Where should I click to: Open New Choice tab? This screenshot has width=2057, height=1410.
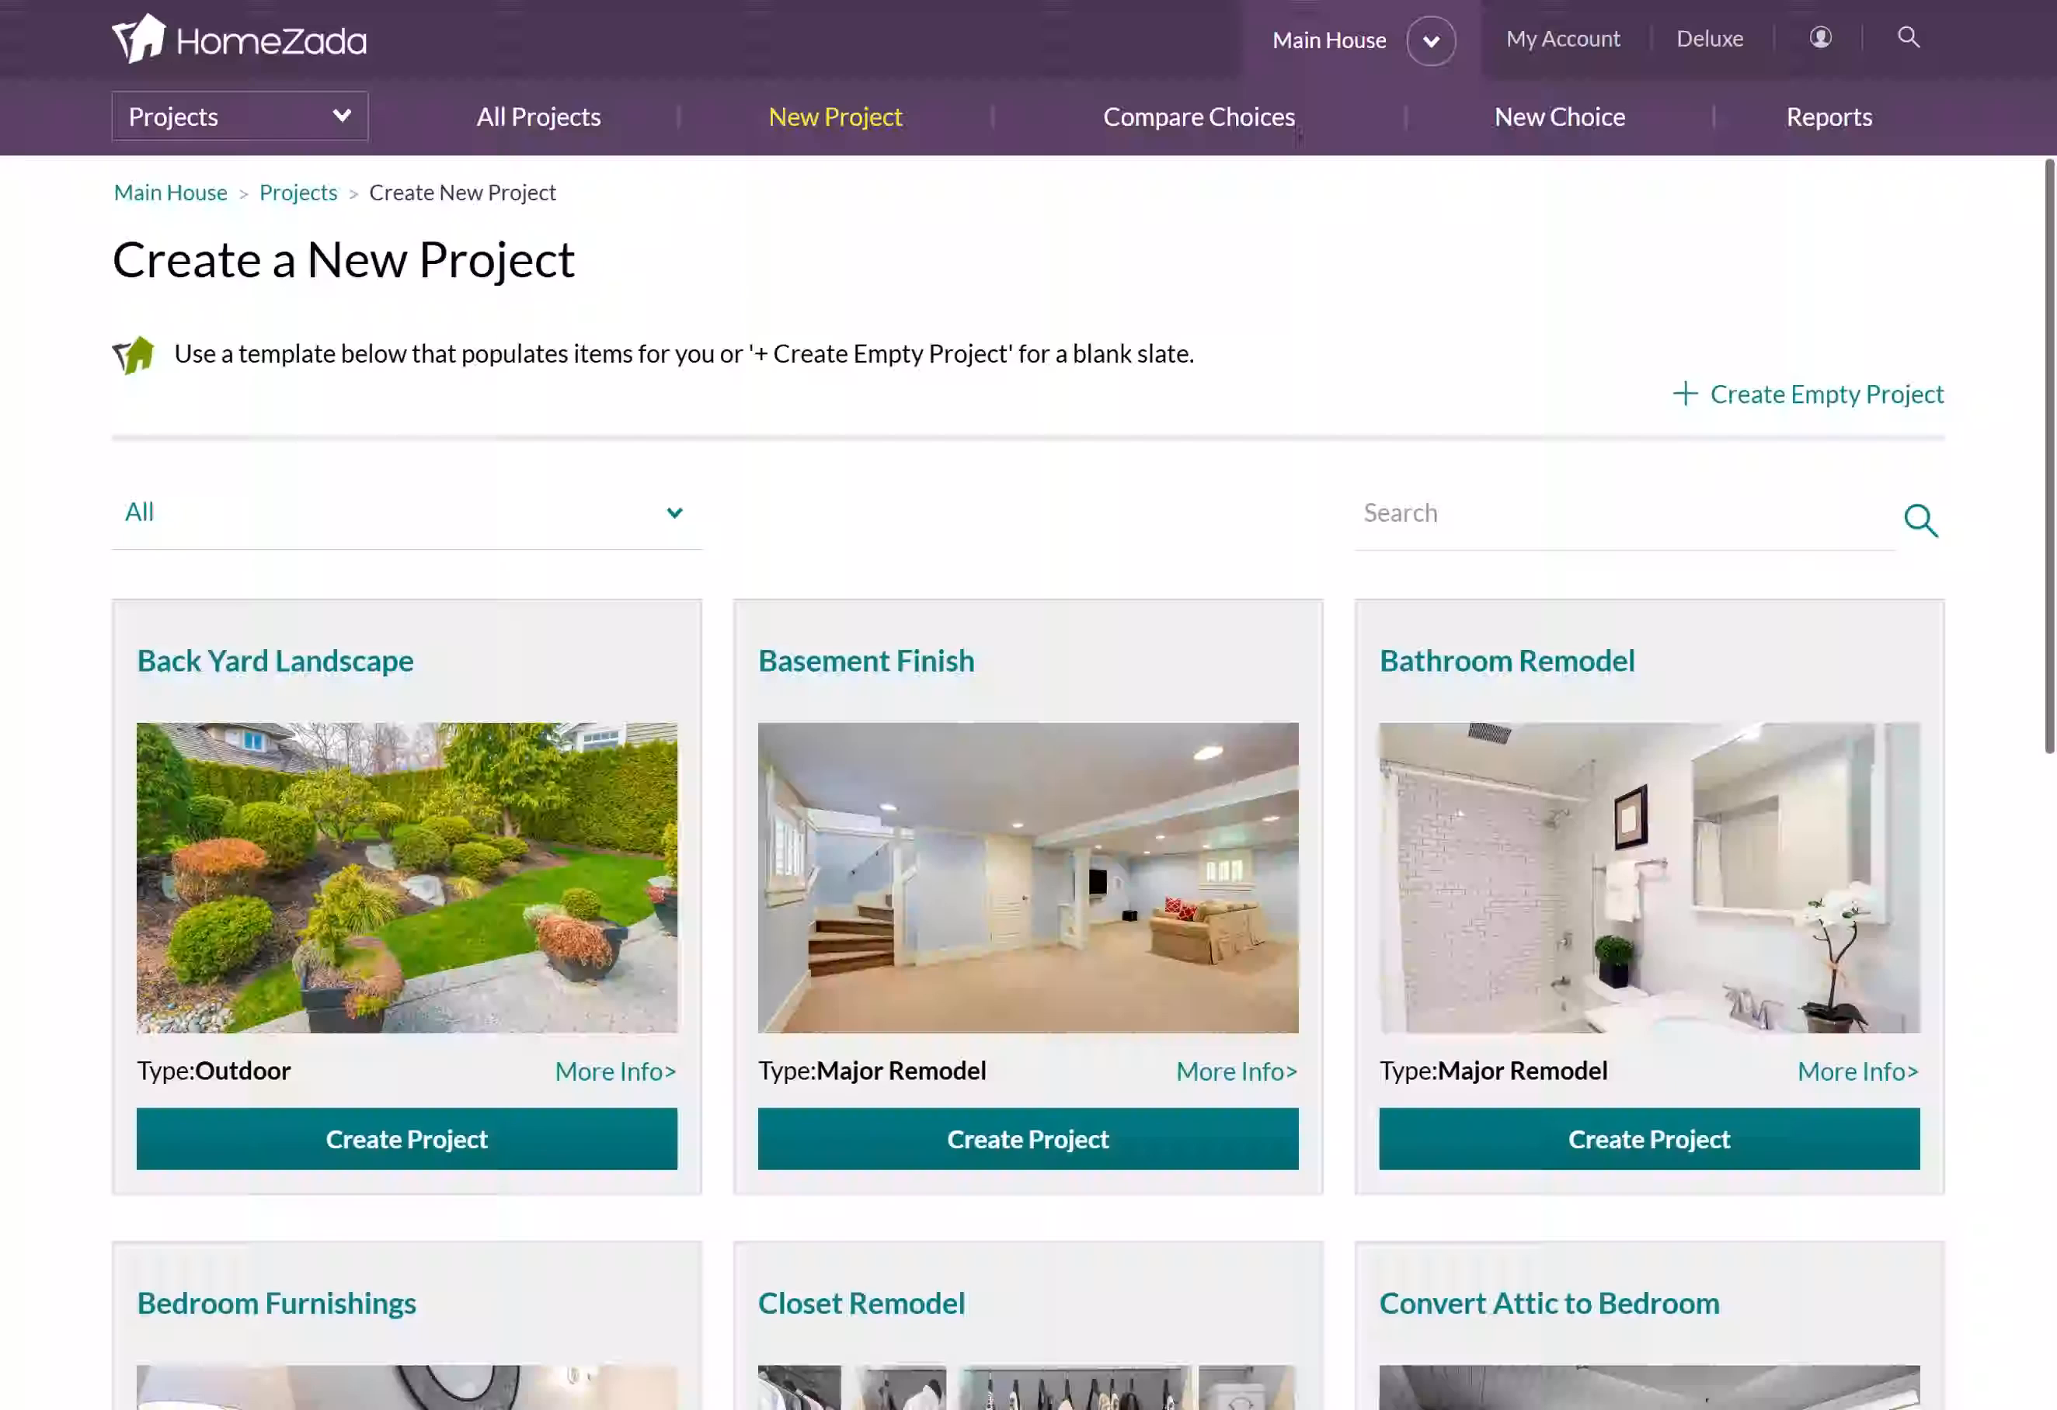point(1559,116)
